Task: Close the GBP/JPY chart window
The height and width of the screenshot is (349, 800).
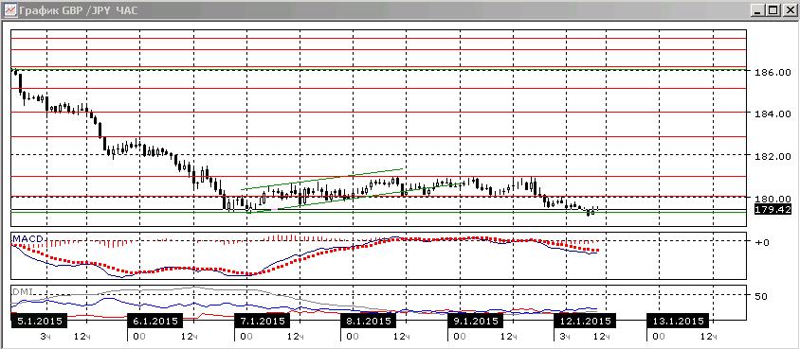Action: pyautogui.click(x=788, y=10)
